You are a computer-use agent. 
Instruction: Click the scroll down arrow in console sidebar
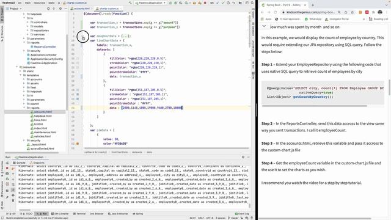tap(13, 179)
